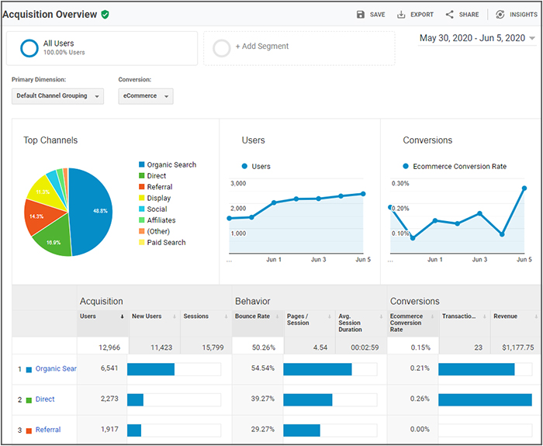Sort by Users column arrow
Image resolution: width=543 pixels, height=446 pixels.
(x=122, y=316)
